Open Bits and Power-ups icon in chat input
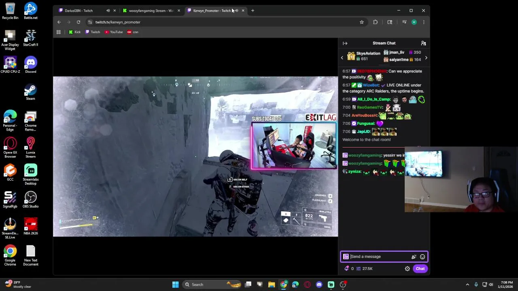Viewport: 518px width, 291px height. click(414, 257)
